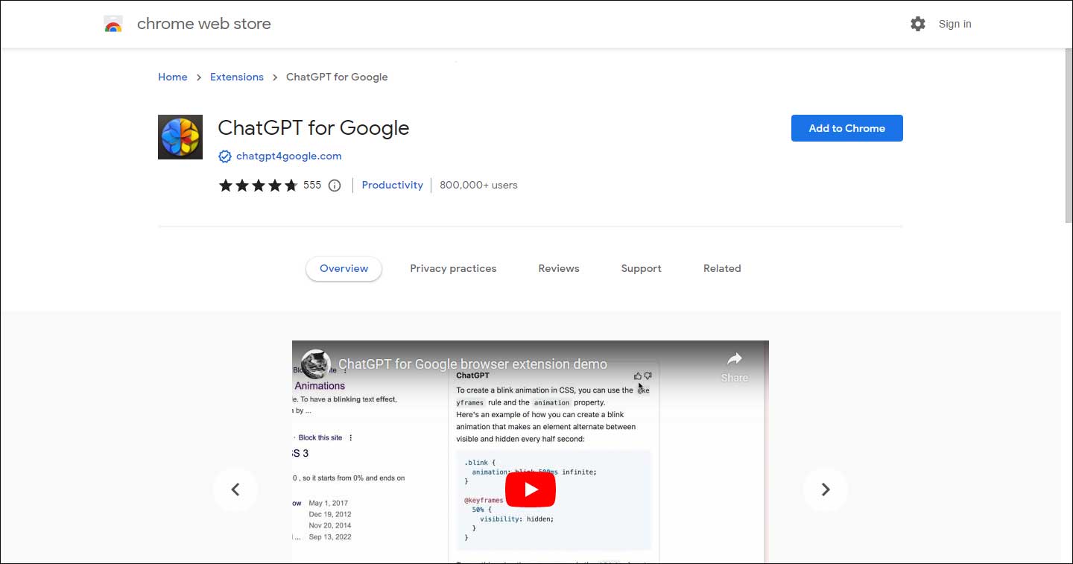The image size is (1073, 564).
Task: Go to Home breadcrumb
Action: [173, 77]
